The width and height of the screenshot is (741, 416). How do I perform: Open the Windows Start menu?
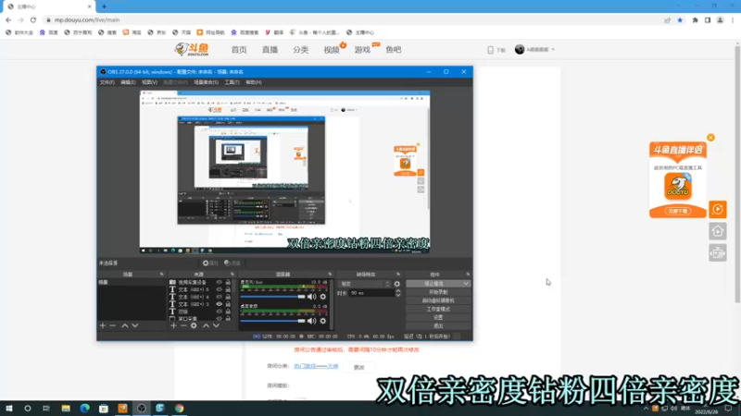click(9, 408)
